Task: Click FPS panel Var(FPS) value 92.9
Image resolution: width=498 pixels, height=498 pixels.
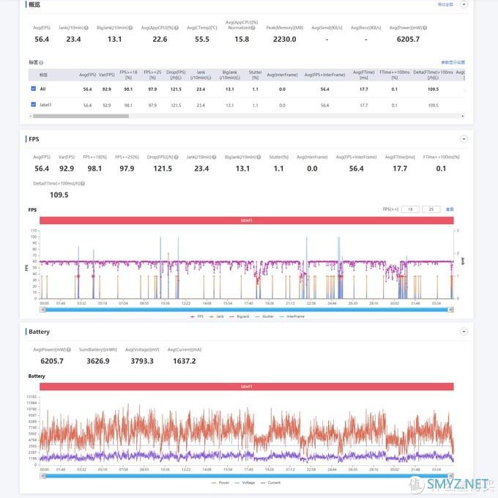Action: [x=67, y=168]
